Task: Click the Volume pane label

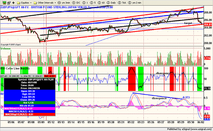Action: click(x=5, y=49)
